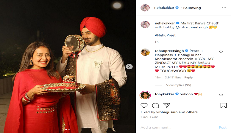Click the Following button
Image resolution: width=231 pixels, height=133 pixels.
(192, 8)
